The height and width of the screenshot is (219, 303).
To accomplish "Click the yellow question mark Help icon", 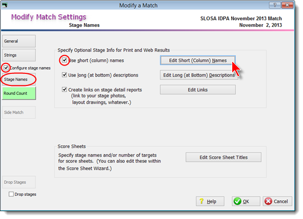I will (201, 201).
